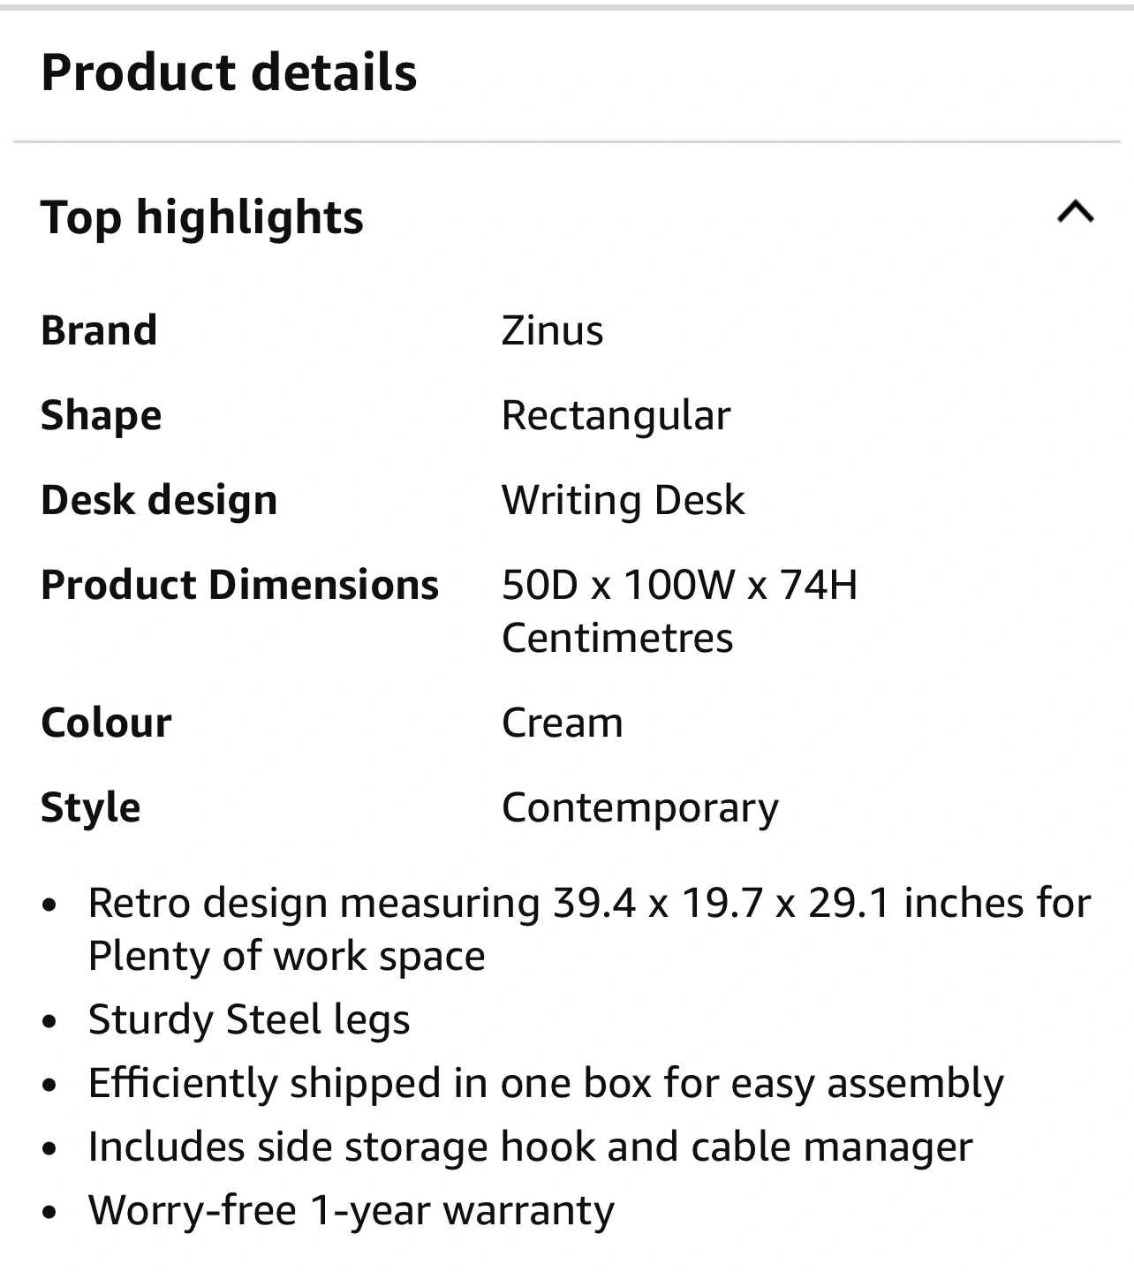Click the Colour label
Screen dimensions: 1134x1272
(x=106, y=723)
